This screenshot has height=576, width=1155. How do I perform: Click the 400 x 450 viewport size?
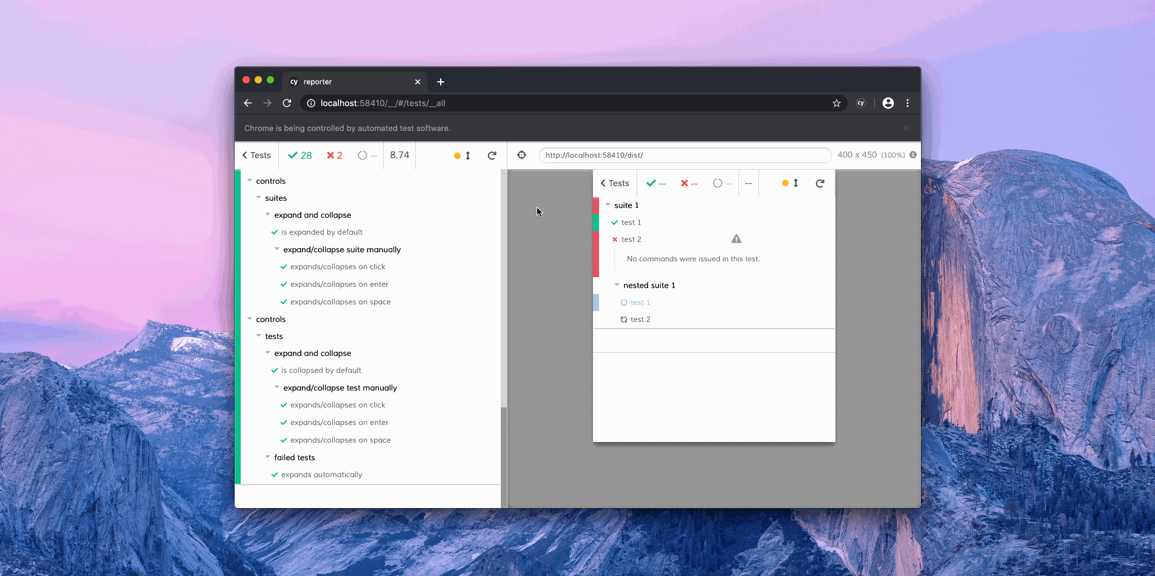click(857, 155)
